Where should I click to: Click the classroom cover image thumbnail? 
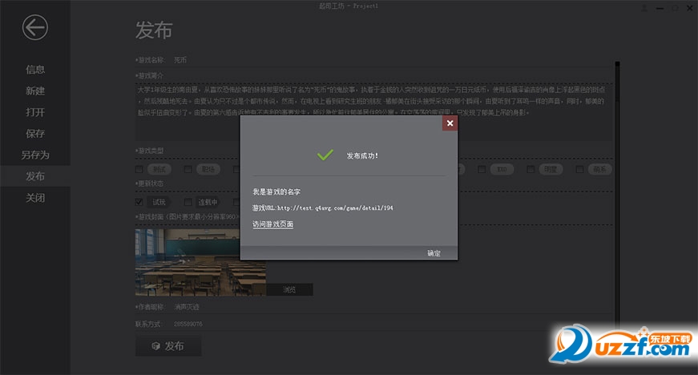[x=189, y=262]
